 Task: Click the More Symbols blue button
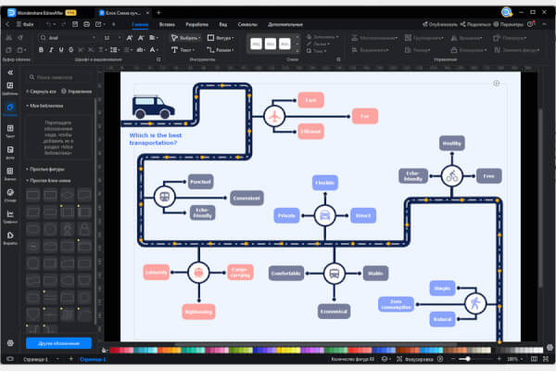tap(58, 343)
